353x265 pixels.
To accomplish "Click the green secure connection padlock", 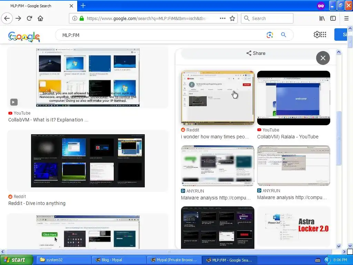I will (x=81, y=18).
